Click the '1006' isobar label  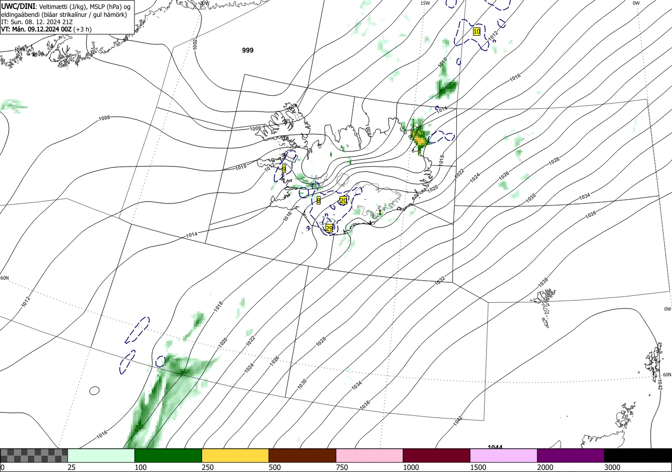255,128
